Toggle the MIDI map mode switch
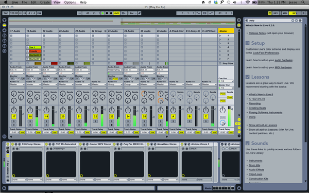 [x=285, y=13]
